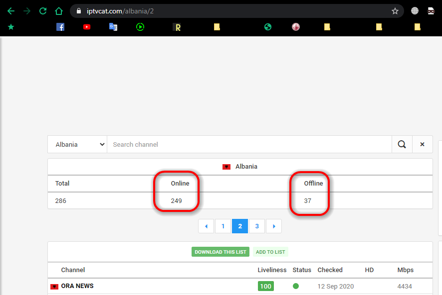Switch to page 3 of results

[x=257, y=226]
